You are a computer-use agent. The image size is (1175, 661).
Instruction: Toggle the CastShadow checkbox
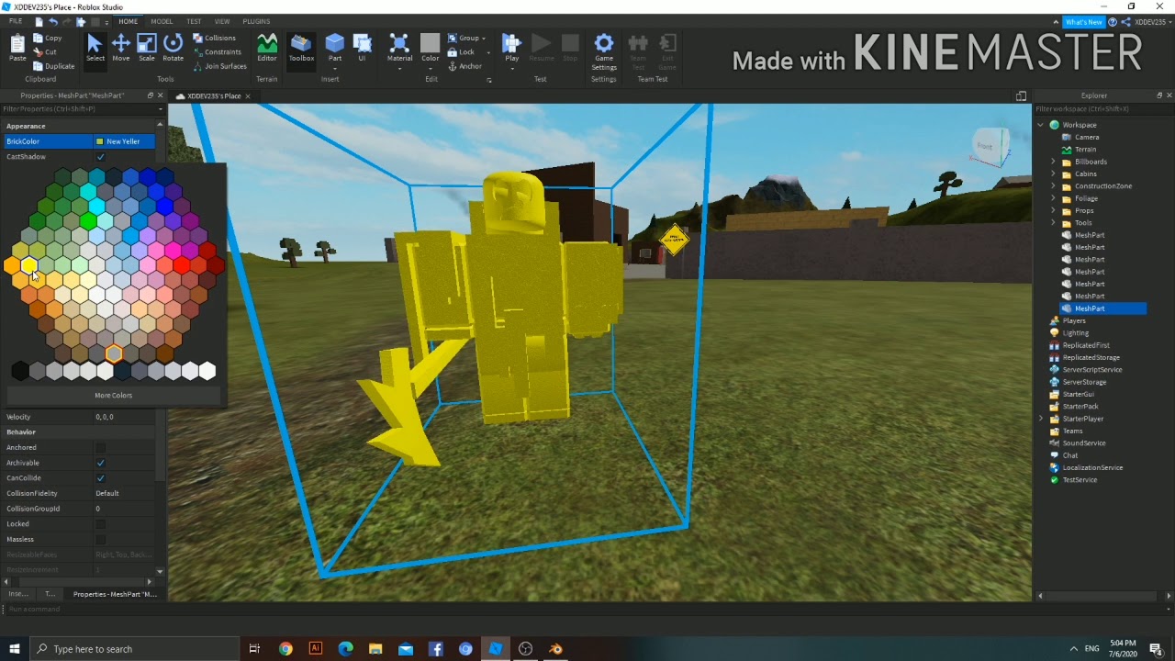pyautogui.click(x=100, y=157)
